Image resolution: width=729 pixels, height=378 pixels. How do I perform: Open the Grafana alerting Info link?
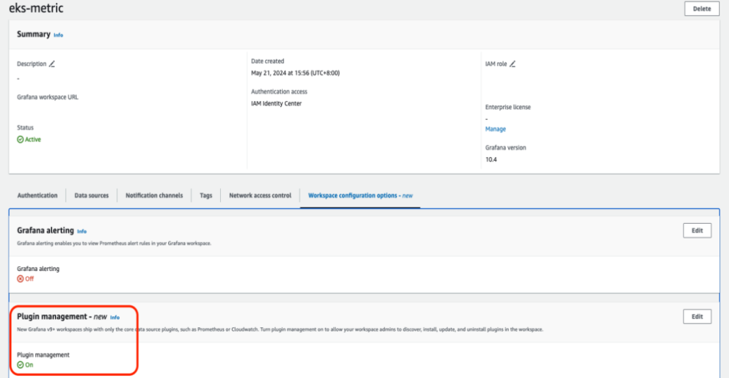pos(82,231)
